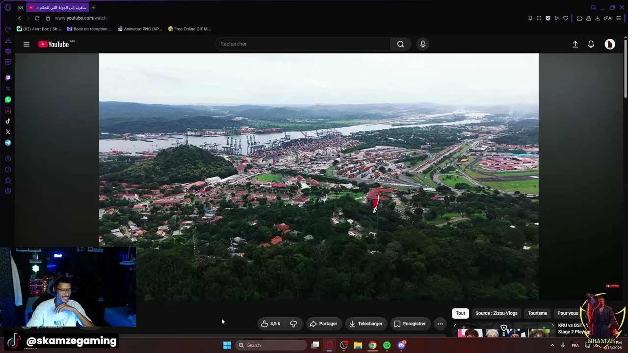Open the Boîte de réception bookmark
Viewport: 628px width, 353px height.
pyautogui.click(x=89, y=29)
